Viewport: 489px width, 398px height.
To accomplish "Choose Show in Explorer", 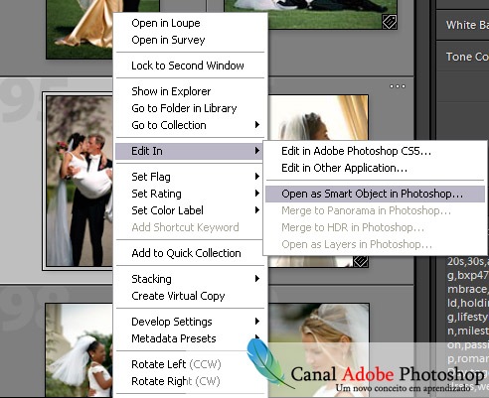I will click(190, 91).
